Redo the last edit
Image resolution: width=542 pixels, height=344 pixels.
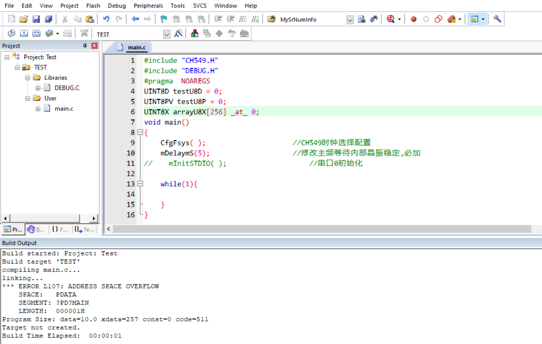119,19
